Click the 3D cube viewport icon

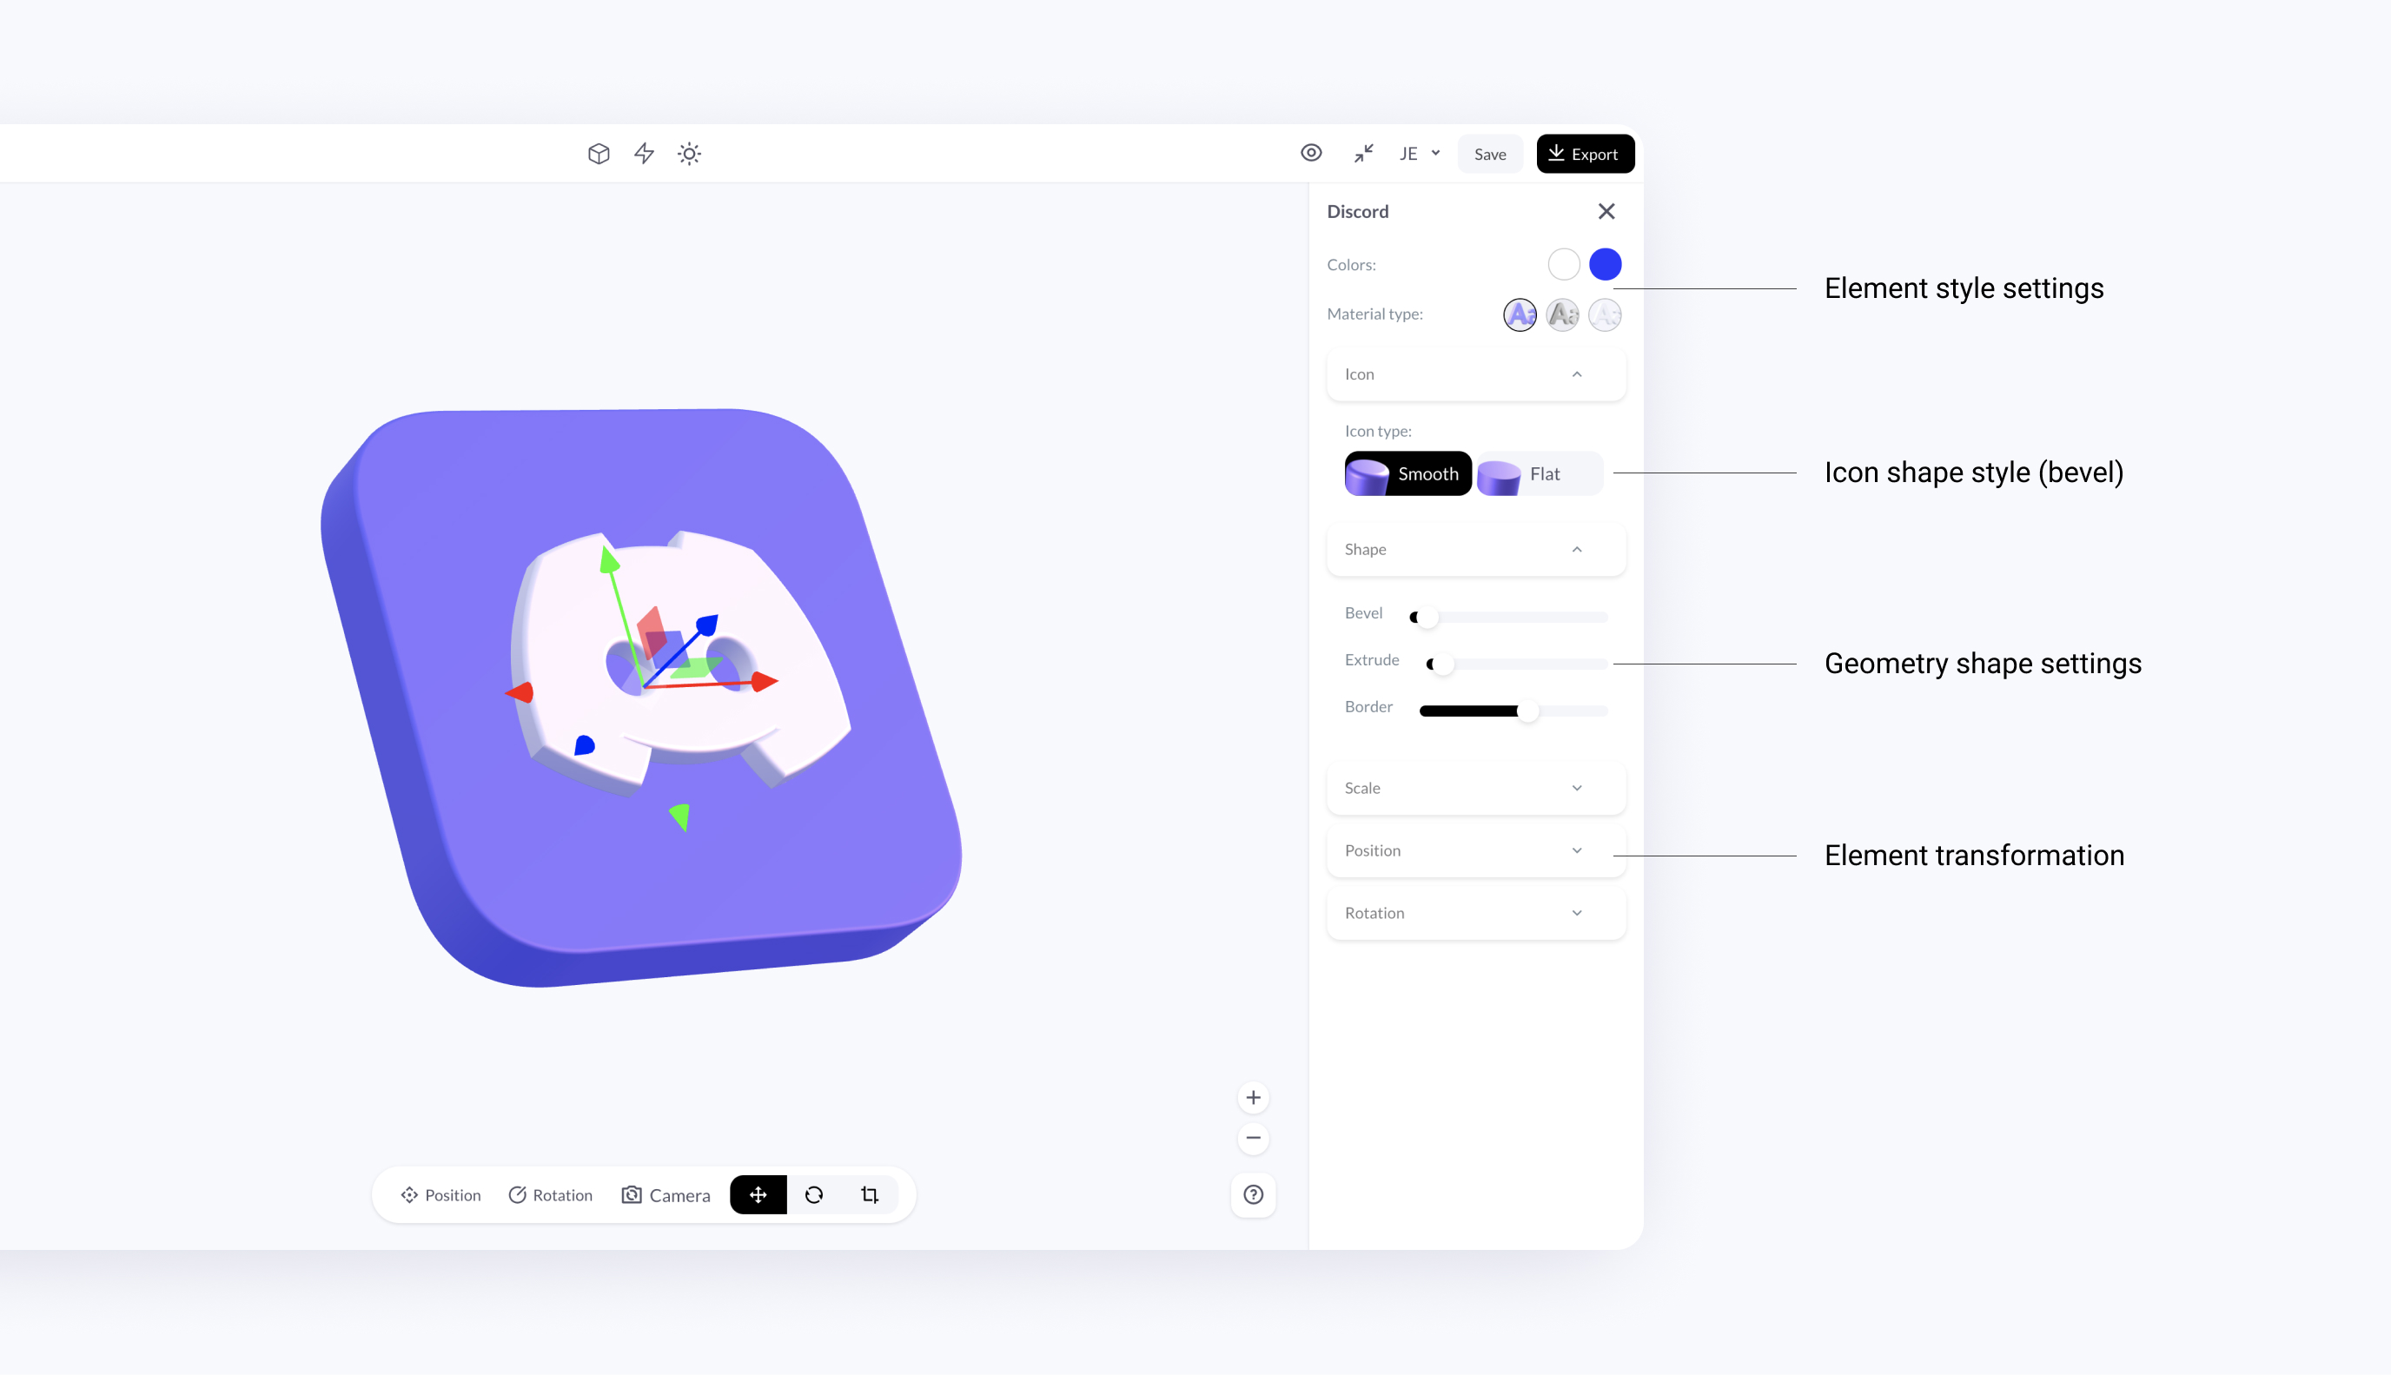point(596,153)
